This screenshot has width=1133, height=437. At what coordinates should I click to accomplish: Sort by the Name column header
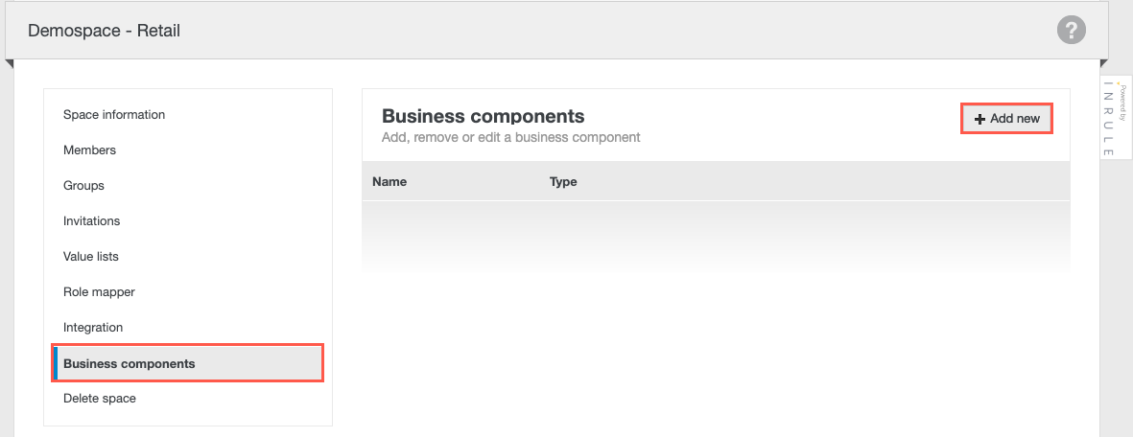pos(389,182)
